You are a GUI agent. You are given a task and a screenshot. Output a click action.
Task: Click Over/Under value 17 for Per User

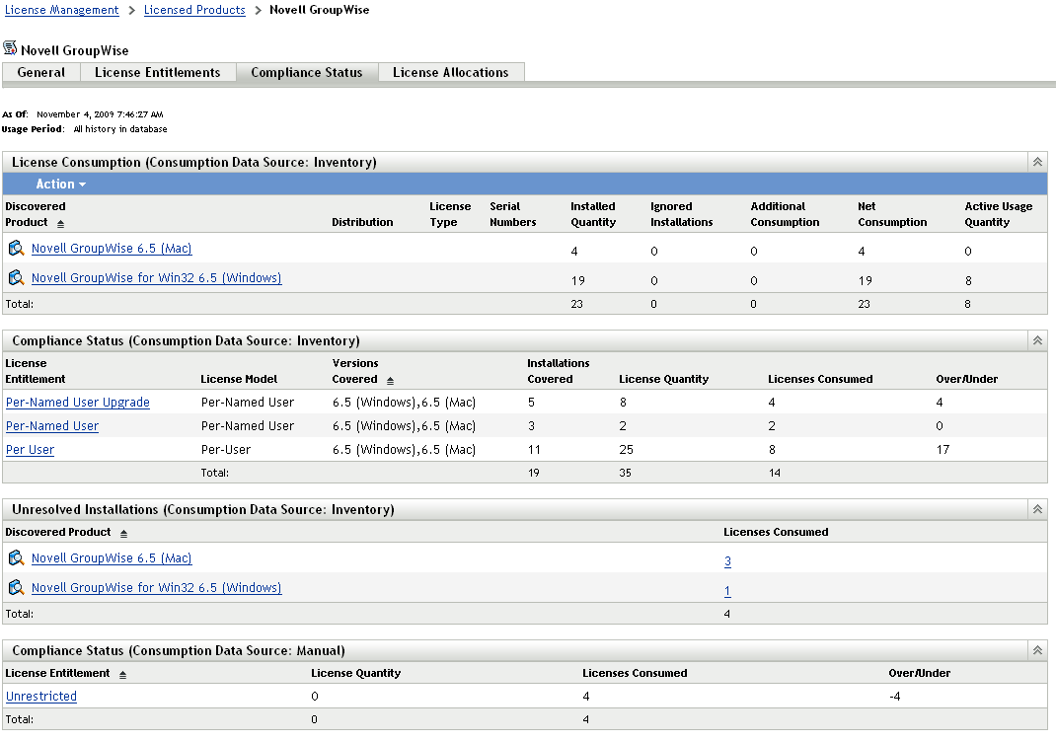click(943, 450)
